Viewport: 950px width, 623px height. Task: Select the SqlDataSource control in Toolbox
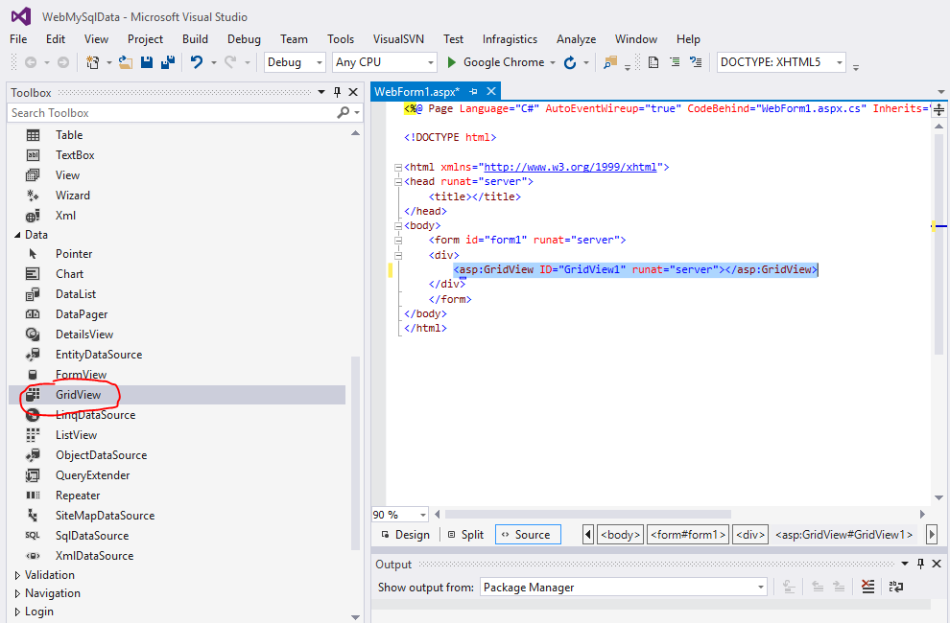[91, 536]
